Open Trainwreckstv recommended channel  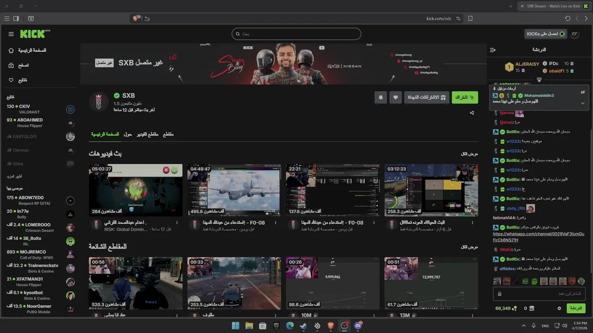(40, 268)
